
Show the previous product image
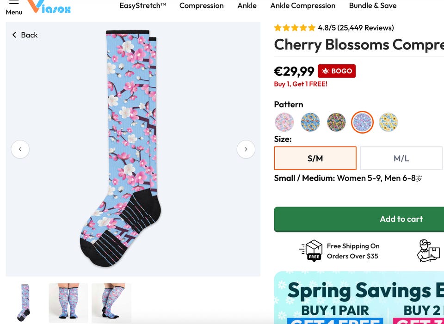[x=20, y=149]
